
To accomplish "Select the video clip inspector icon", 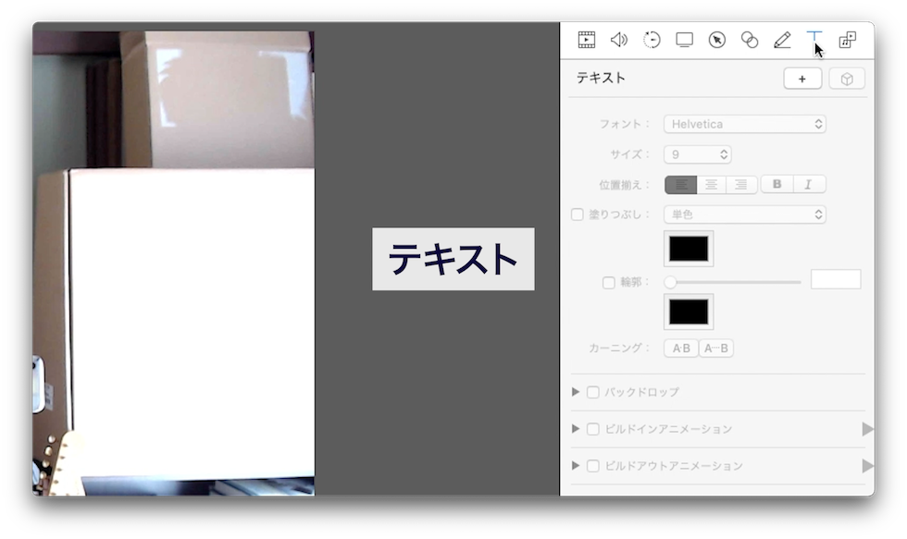I will [x=586, y=40].
